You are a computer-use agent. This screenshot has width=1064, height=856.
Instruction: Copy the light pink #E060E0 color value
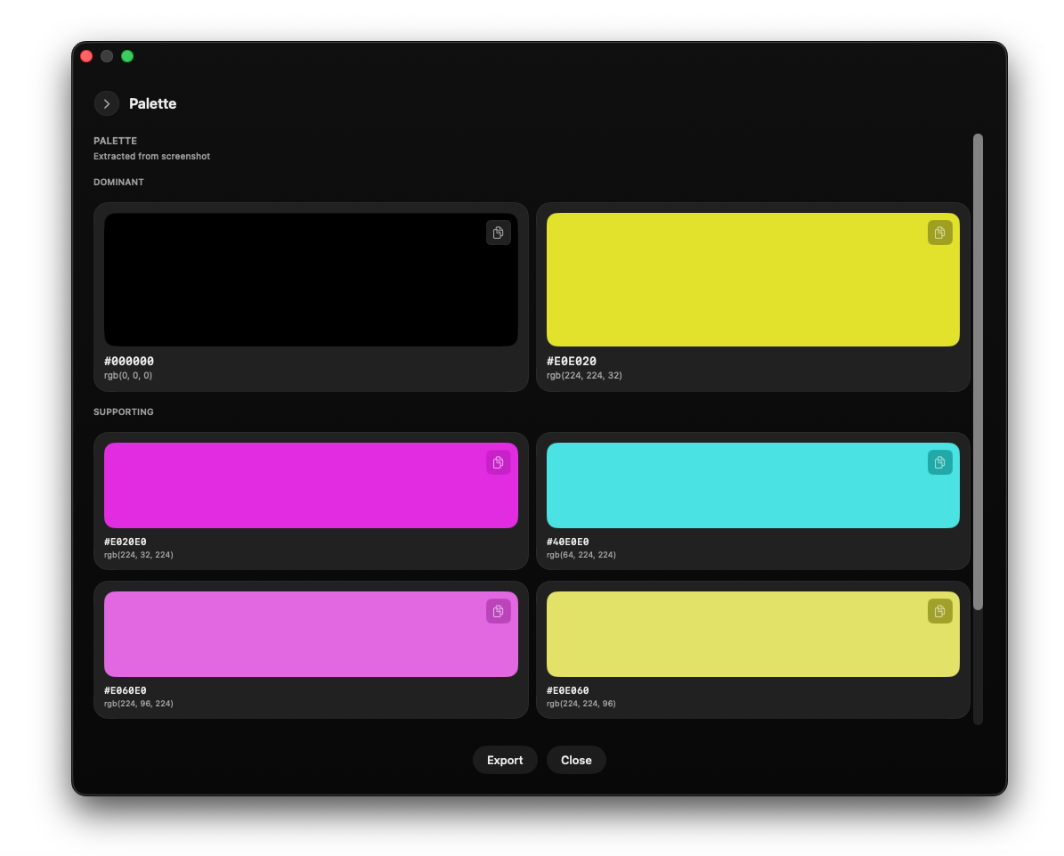click(x=498, y=611)
